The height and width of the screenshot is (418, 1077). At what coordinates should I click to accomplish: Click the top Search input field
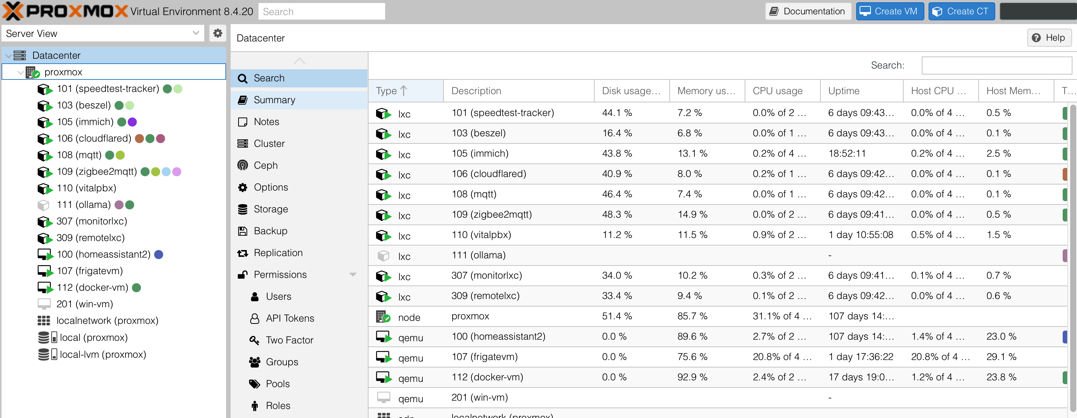321,11
